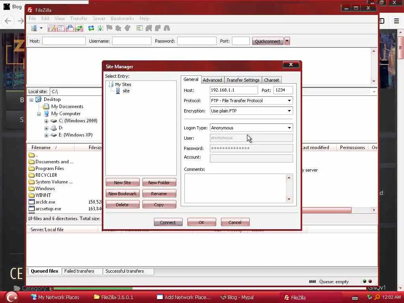Expand the D: drive node
This screenshot has width=404, height=303.
46,128
